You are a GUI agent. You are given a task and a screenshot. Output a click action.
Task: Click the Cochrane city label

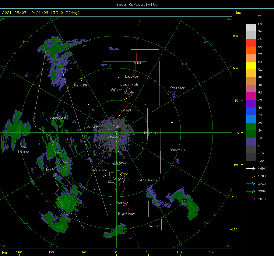100,170
